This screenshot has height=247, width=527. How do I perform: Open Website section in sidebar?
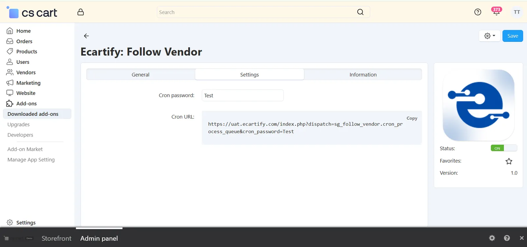[26, 93]
